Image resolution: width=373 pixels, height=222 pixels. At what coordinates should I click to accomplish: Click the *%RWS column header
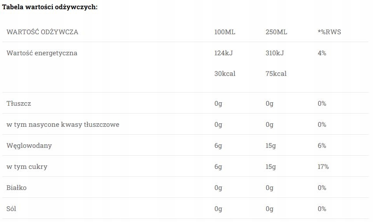pos(329,32)
